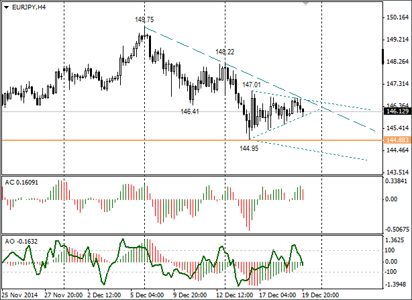Click the EURJPY,H4 chart title
The image size is (412, 300).
tap(29, 7)
